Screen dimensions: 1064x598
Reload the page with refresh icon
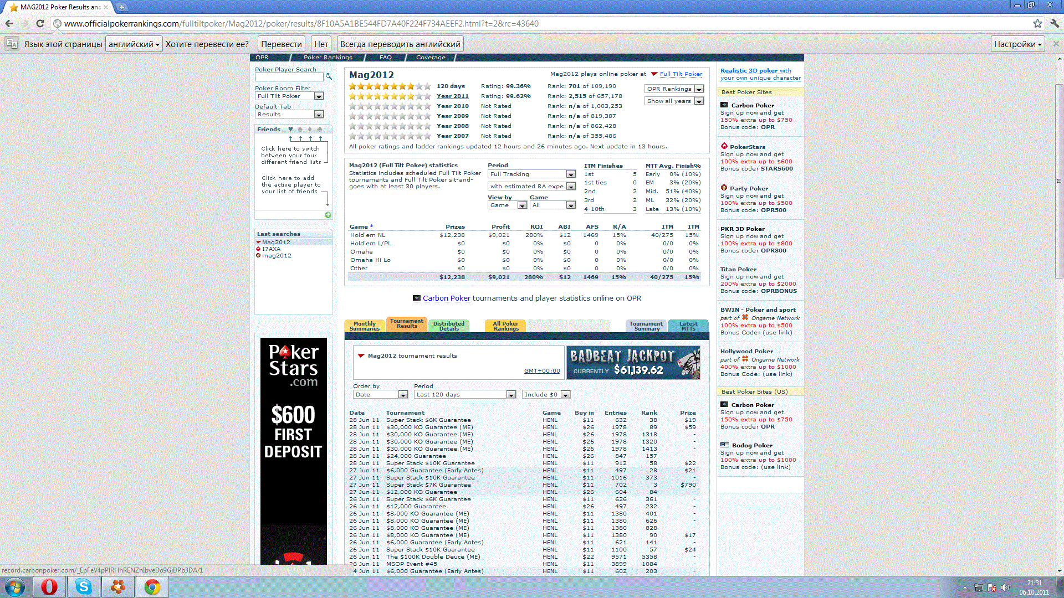[40, 23]
